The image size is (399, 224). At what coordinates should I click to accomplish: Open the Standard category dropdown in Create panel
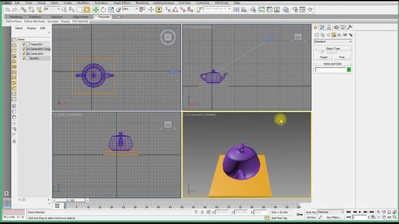[333, 42]
